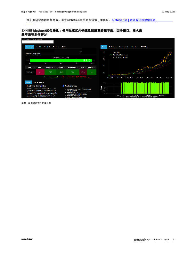Click the red Value score cell
Screen dimensions: 196x253
click(40, 72)
